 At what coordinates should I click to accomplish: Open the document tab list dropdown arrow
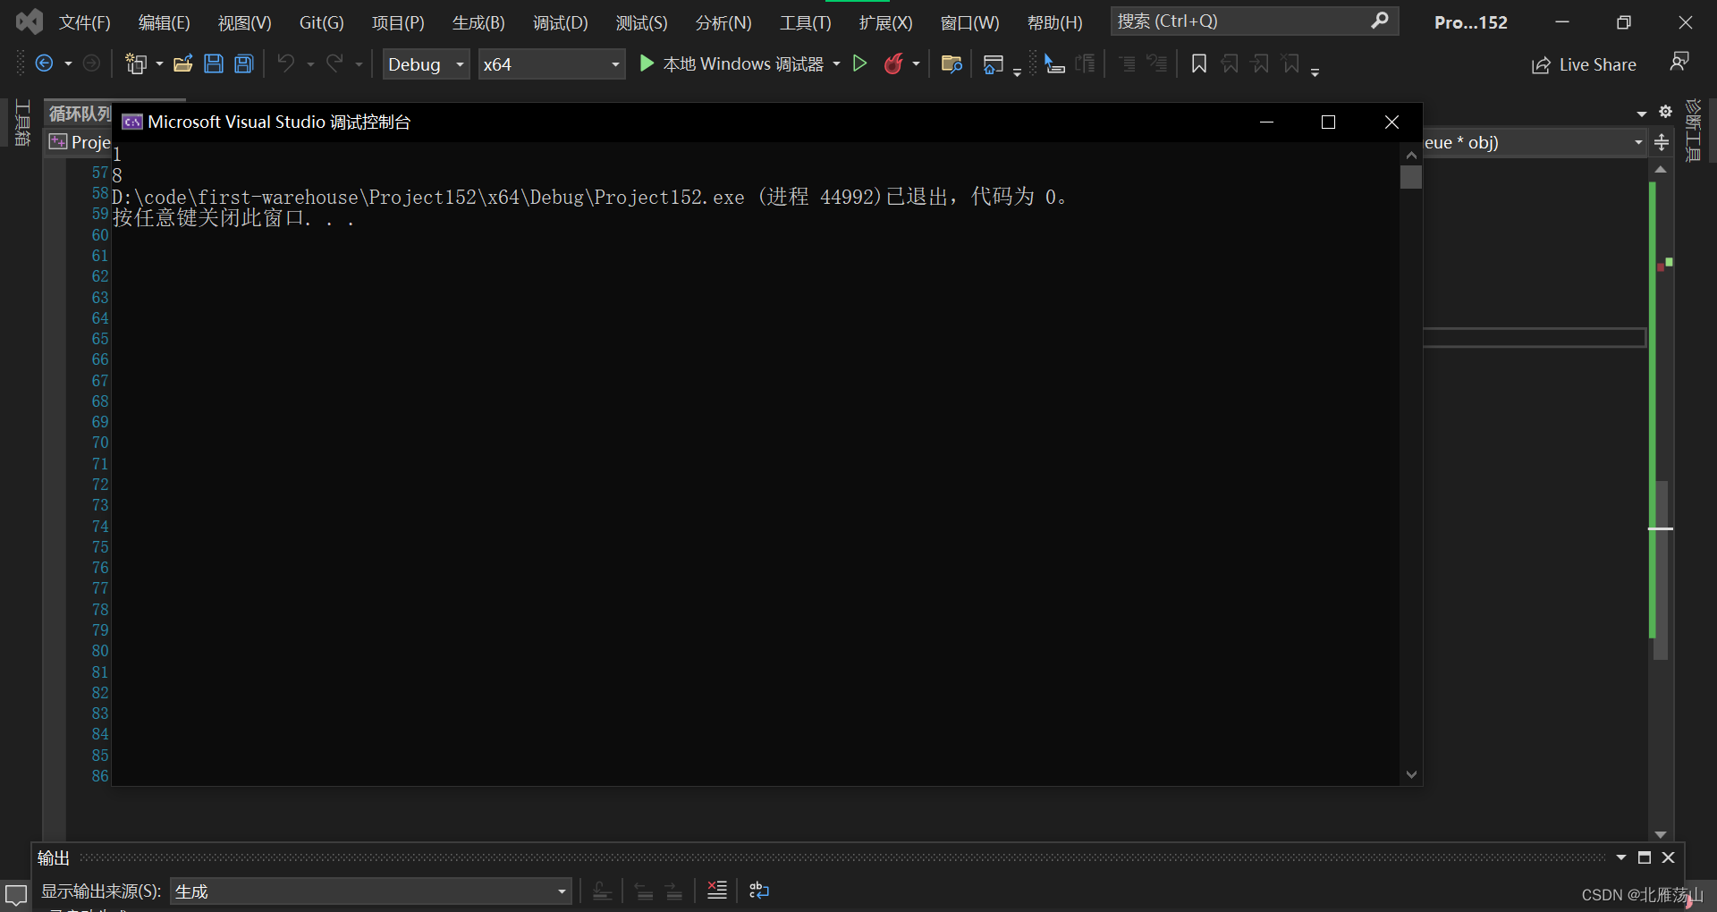pyautogui.click(x=1642, y=114)
